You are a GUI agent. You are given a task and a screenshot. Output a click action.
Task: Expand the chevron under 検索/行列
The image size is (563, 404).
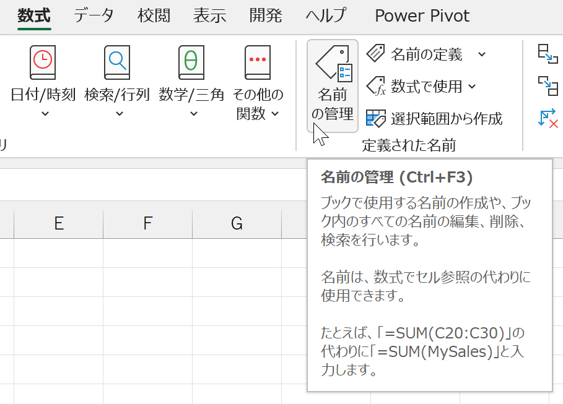tap(119, 114)
